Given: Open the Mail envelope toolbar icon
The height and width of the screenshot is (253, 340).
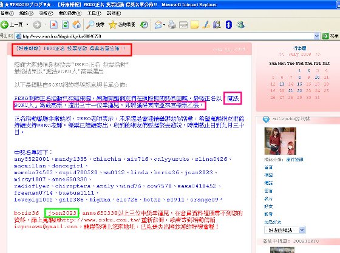Looking at the screenshot, I should coord(158,25).
